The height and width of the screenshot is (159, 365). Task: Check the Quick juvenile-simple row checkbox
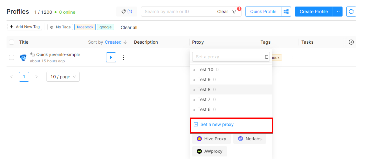pos(12,57)
